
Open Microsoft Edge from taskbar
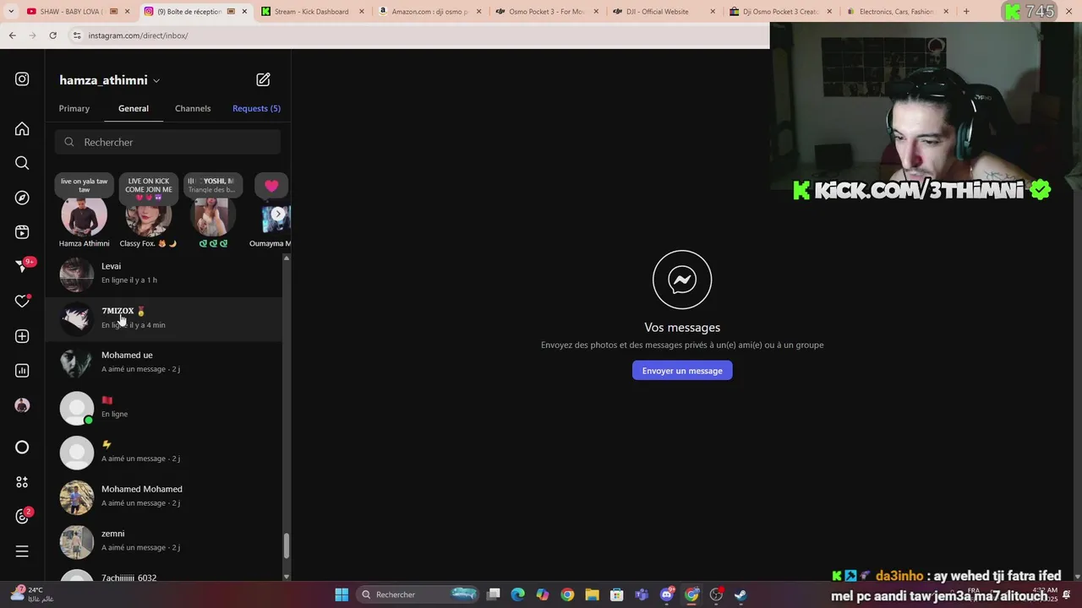pos(518,594)
